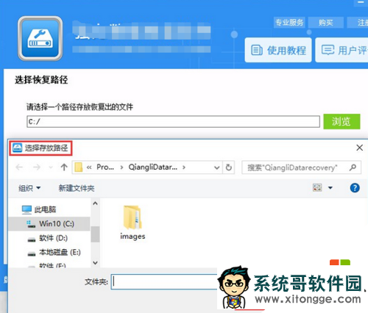Click the 文件夹 folder name field
Image resolution: width=368 pixels, height=313 pixels.
coord(164,282)
